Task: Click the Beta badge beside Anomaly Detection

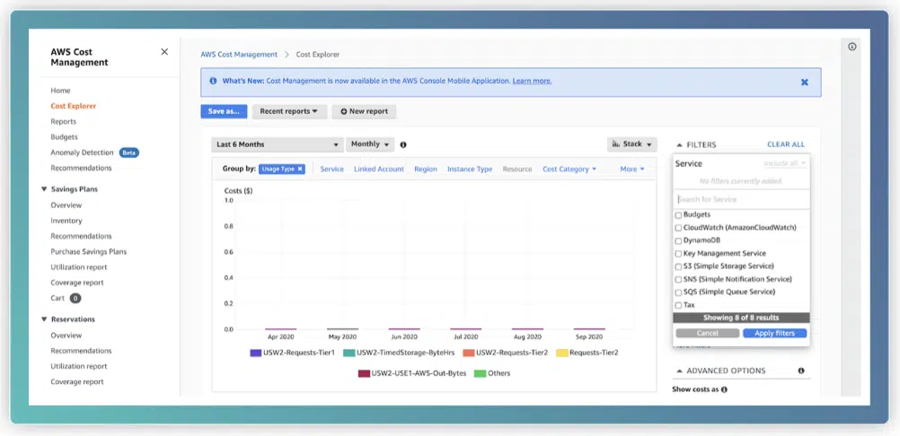Action: 129,153
